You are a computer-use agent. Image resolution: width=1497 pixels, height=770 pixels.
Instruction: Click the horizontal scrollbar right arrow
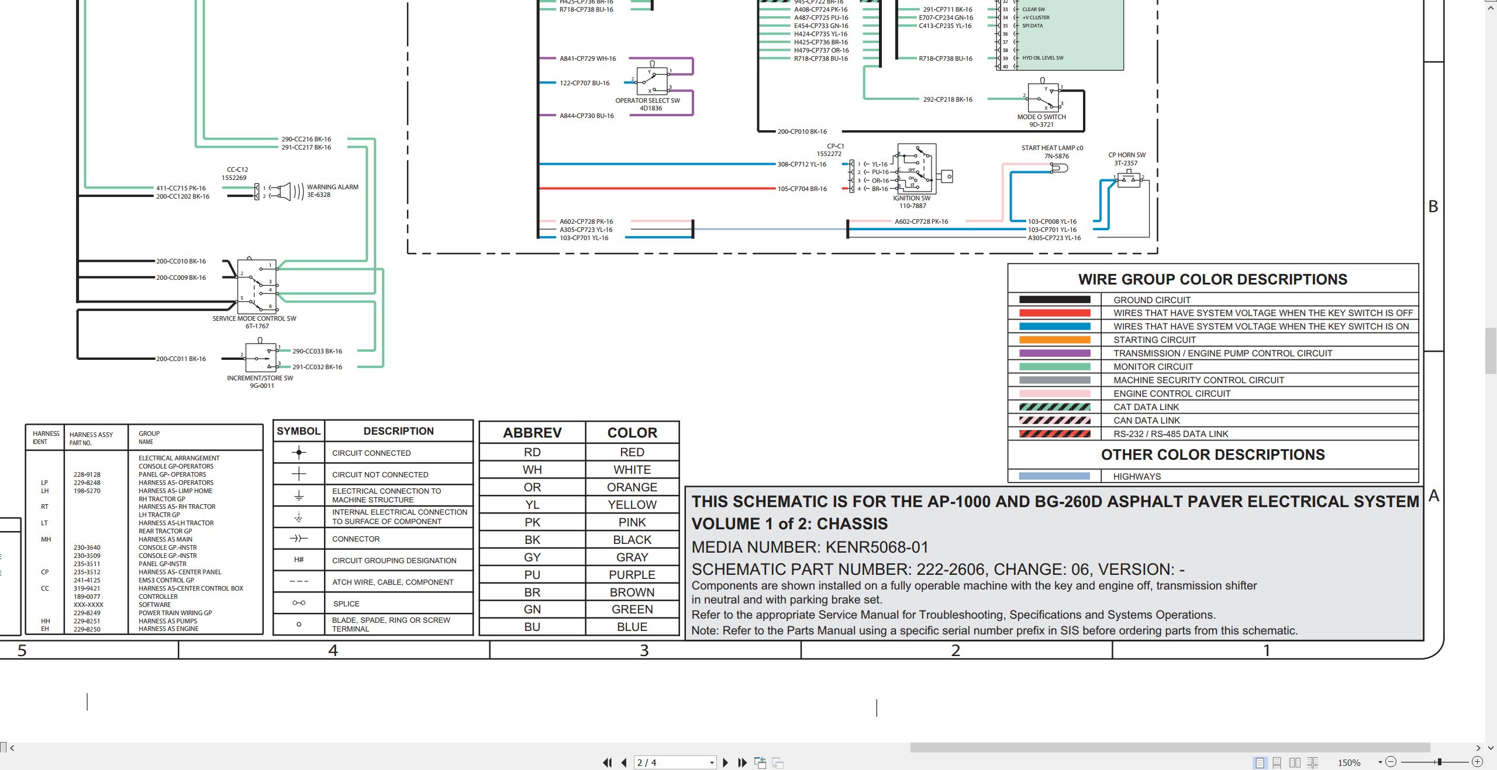click(x=1479, y=748)
